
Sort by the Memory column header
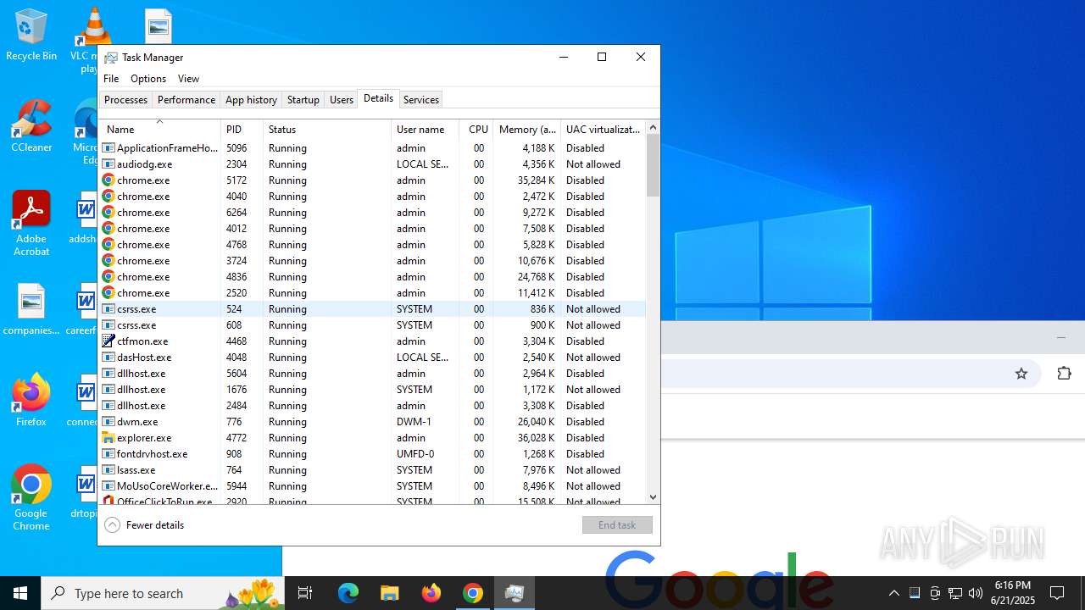coord(526,130)
